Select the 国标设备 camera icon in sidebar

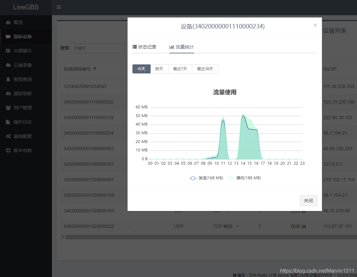7,37
